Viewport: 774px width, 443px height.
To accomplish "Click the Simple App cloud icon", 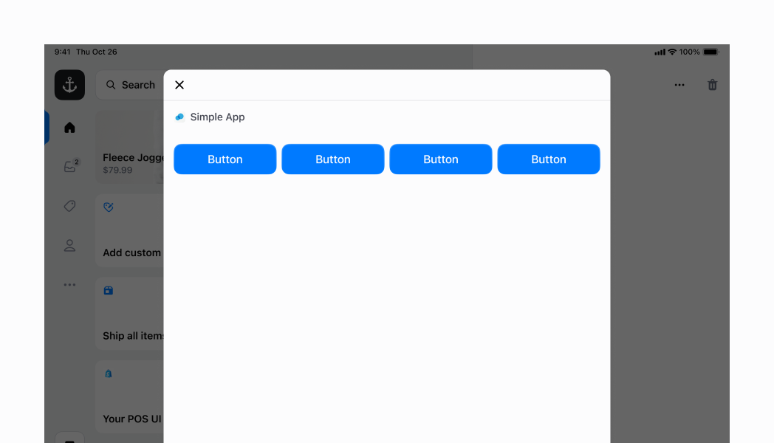I will pos(179,117).
